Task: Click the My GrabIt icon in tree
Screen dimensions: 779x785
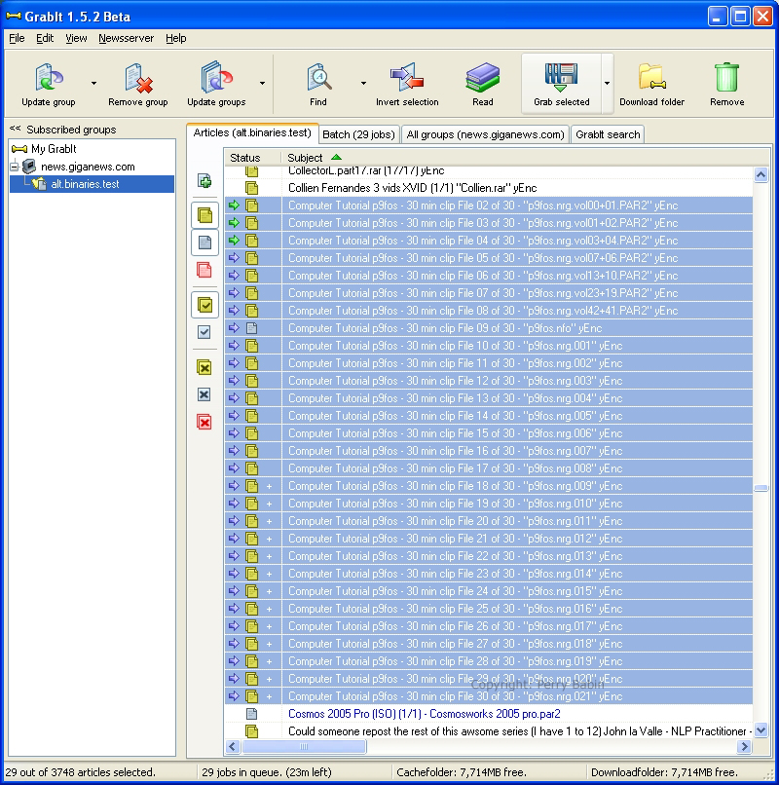Action: click(x=19, y=149)
